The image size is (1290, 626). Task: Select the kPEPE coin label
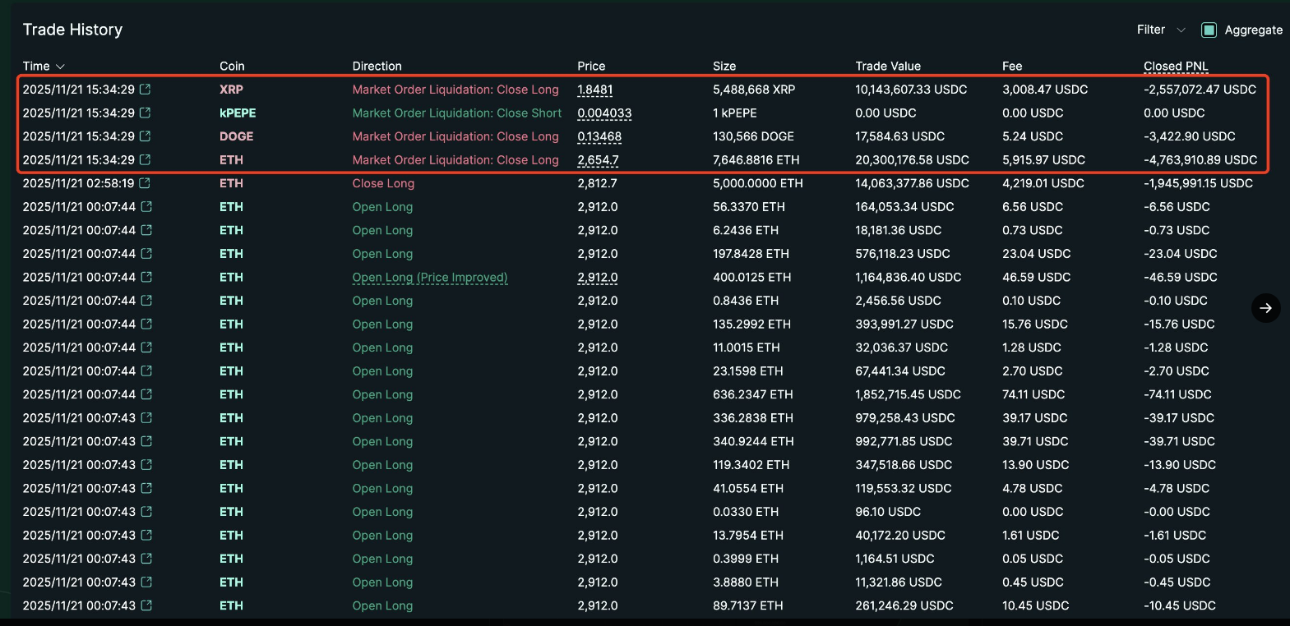(238, 113)
